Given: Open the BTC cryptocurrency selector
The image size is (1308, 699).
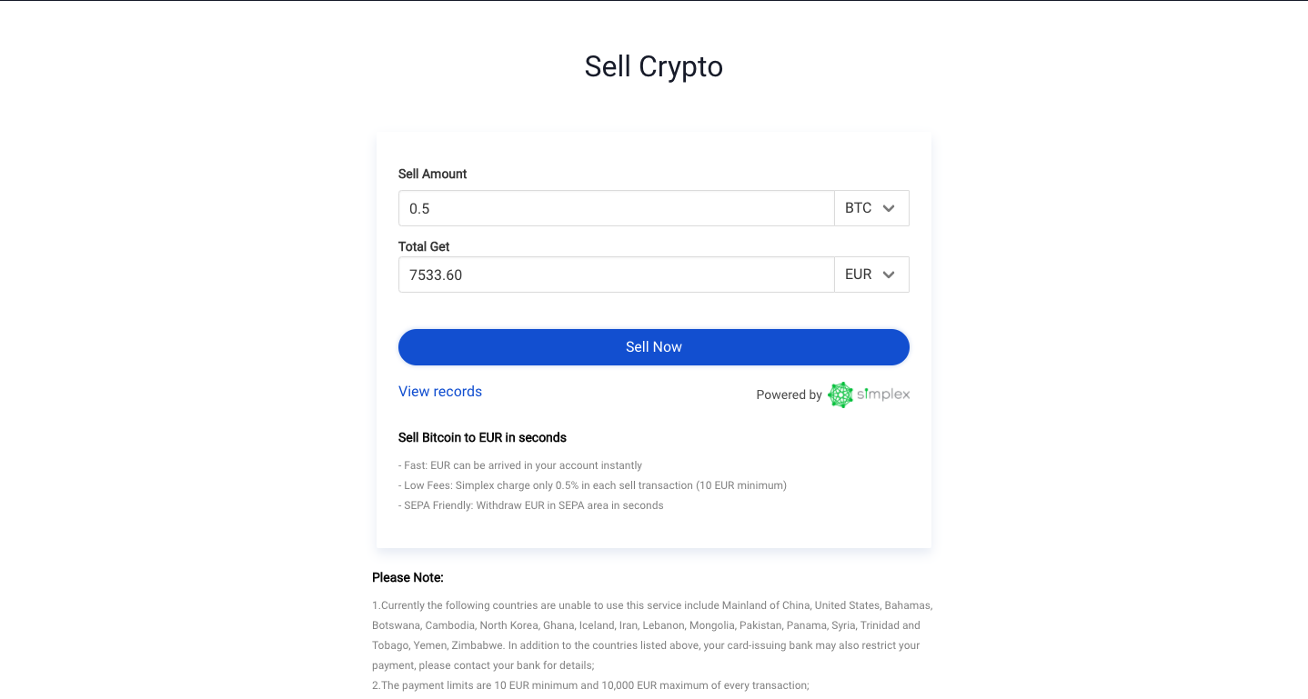Looking at the screenshot, I should pyautogui.click(x=871, y=208).
